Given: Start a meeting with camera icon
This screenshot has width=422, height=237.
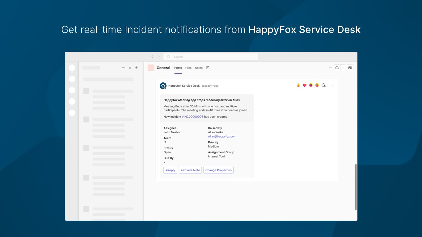Looking at the screenshot, I should (x=337, y=68).
